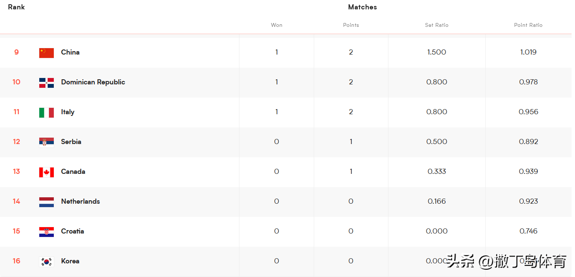Sort by Points column header
Viewport: 575px width, 277px height.
tap(351, 25)
